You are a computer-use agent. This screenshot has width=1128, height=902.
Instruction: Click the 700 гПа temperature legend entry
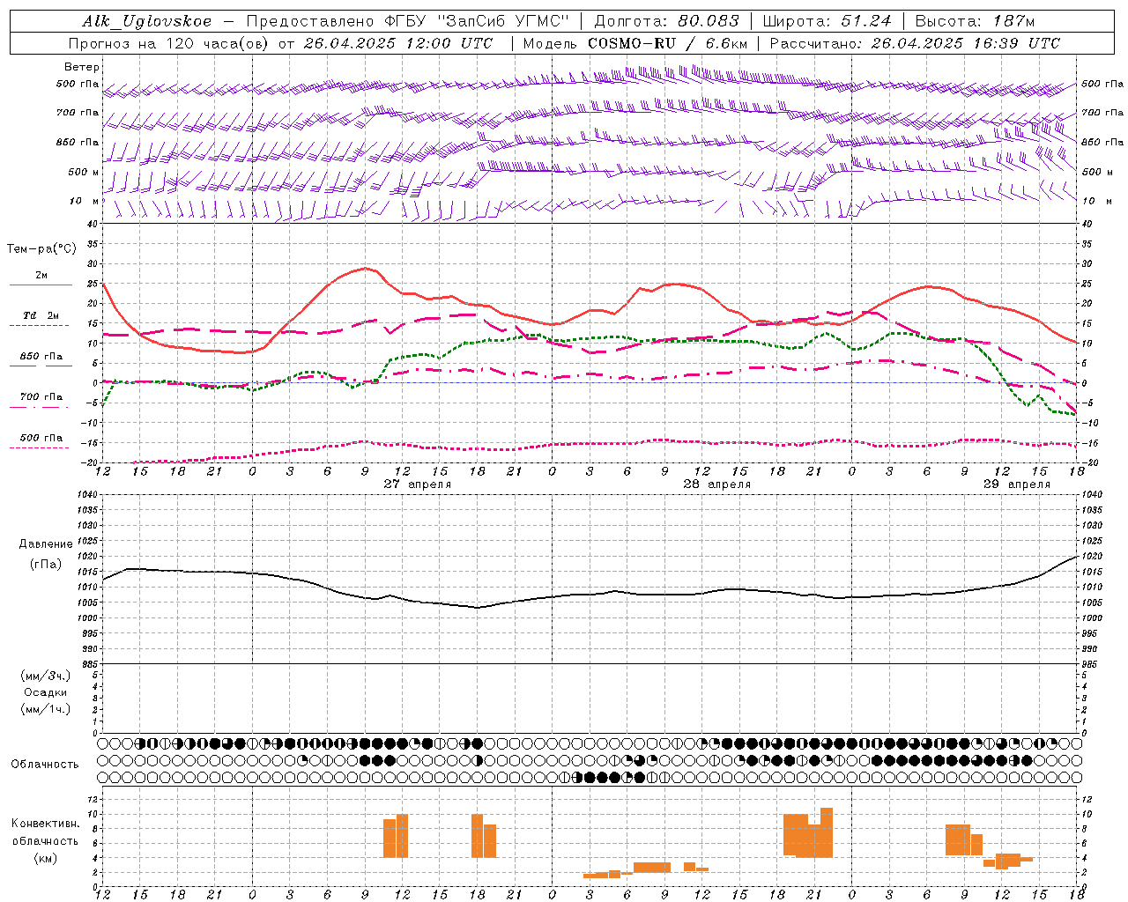41,397
